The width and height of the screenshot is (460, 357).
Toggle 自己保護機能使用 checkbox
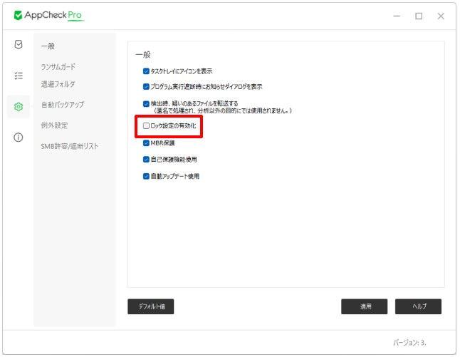point(146,159)
